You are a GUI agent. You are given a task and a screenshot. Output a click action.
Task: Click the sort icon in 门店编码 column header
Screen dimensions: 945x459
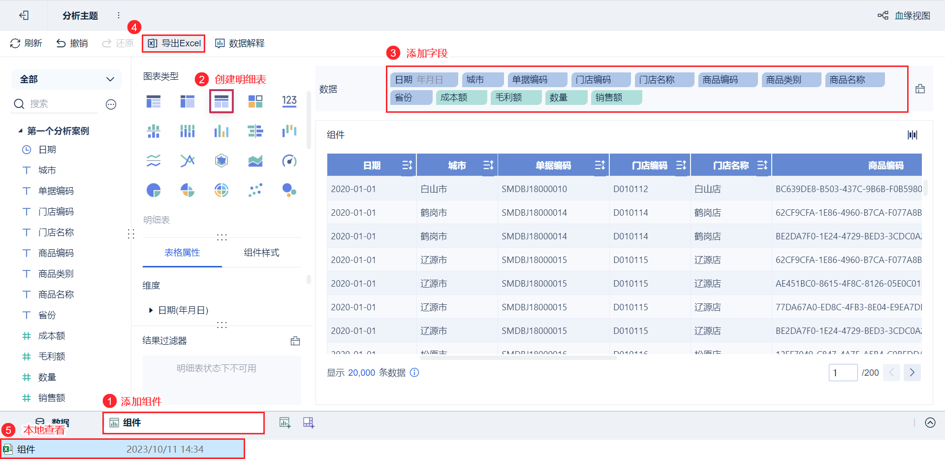[681, 165]
